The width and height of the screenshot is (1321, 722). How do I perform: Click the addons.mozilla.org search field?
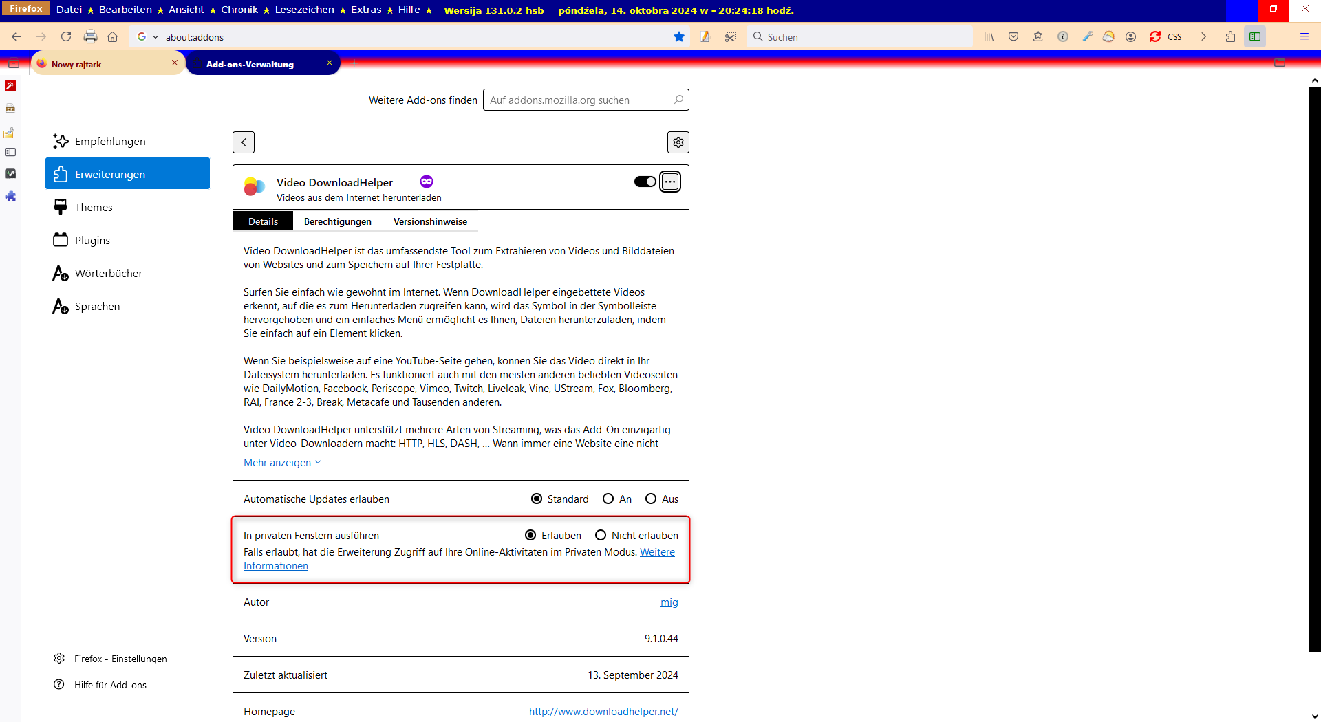(586, 100)
